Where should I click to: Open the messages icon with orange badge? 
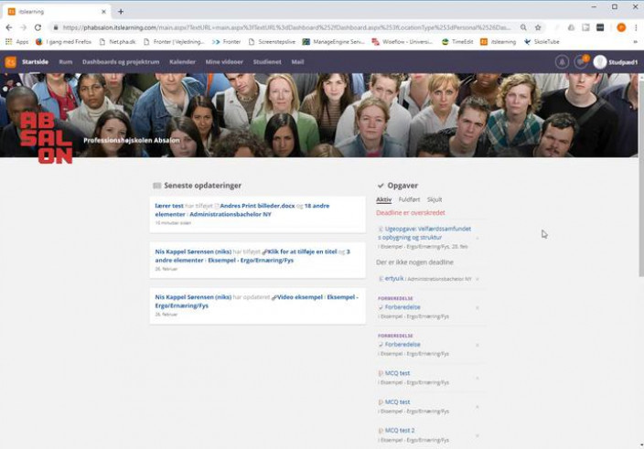[580, 61]
